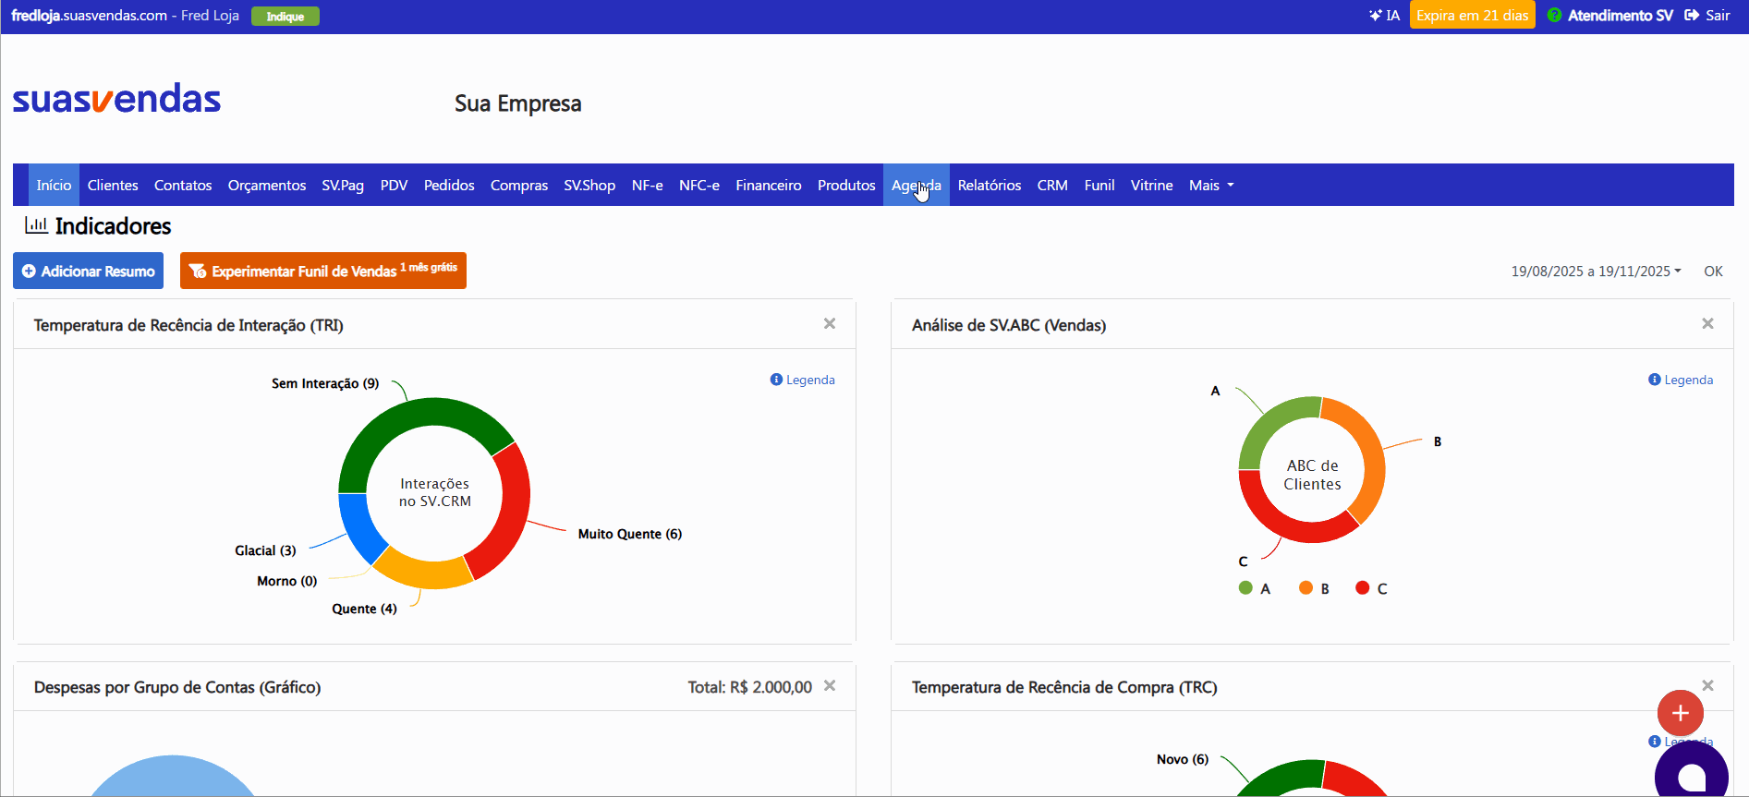Click the Sem Interação (9) label
The image size is (1749, 797).
tap(325, 383)
